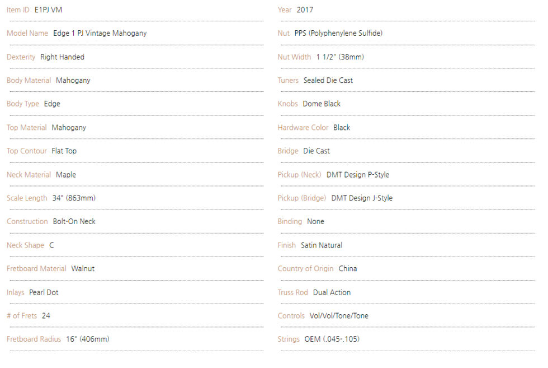Click the 'Pickup (Bridge)' label
Screen dimensions: 548x368
pyautogui.click(x=301, y=198)
